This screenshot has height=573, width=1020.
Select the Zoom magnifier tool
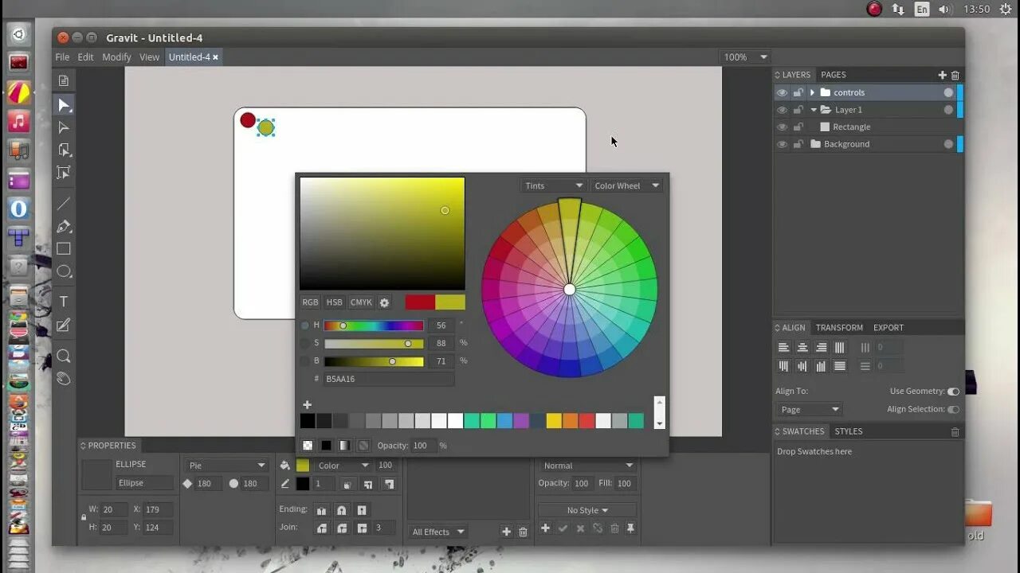point(64,356)
